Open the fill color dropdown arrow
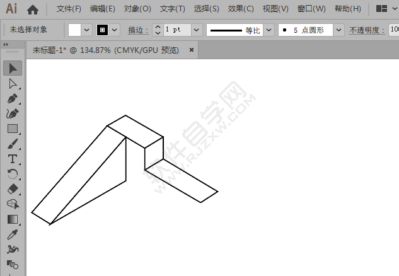The image size is (399, 276). [x=86, y=30]
